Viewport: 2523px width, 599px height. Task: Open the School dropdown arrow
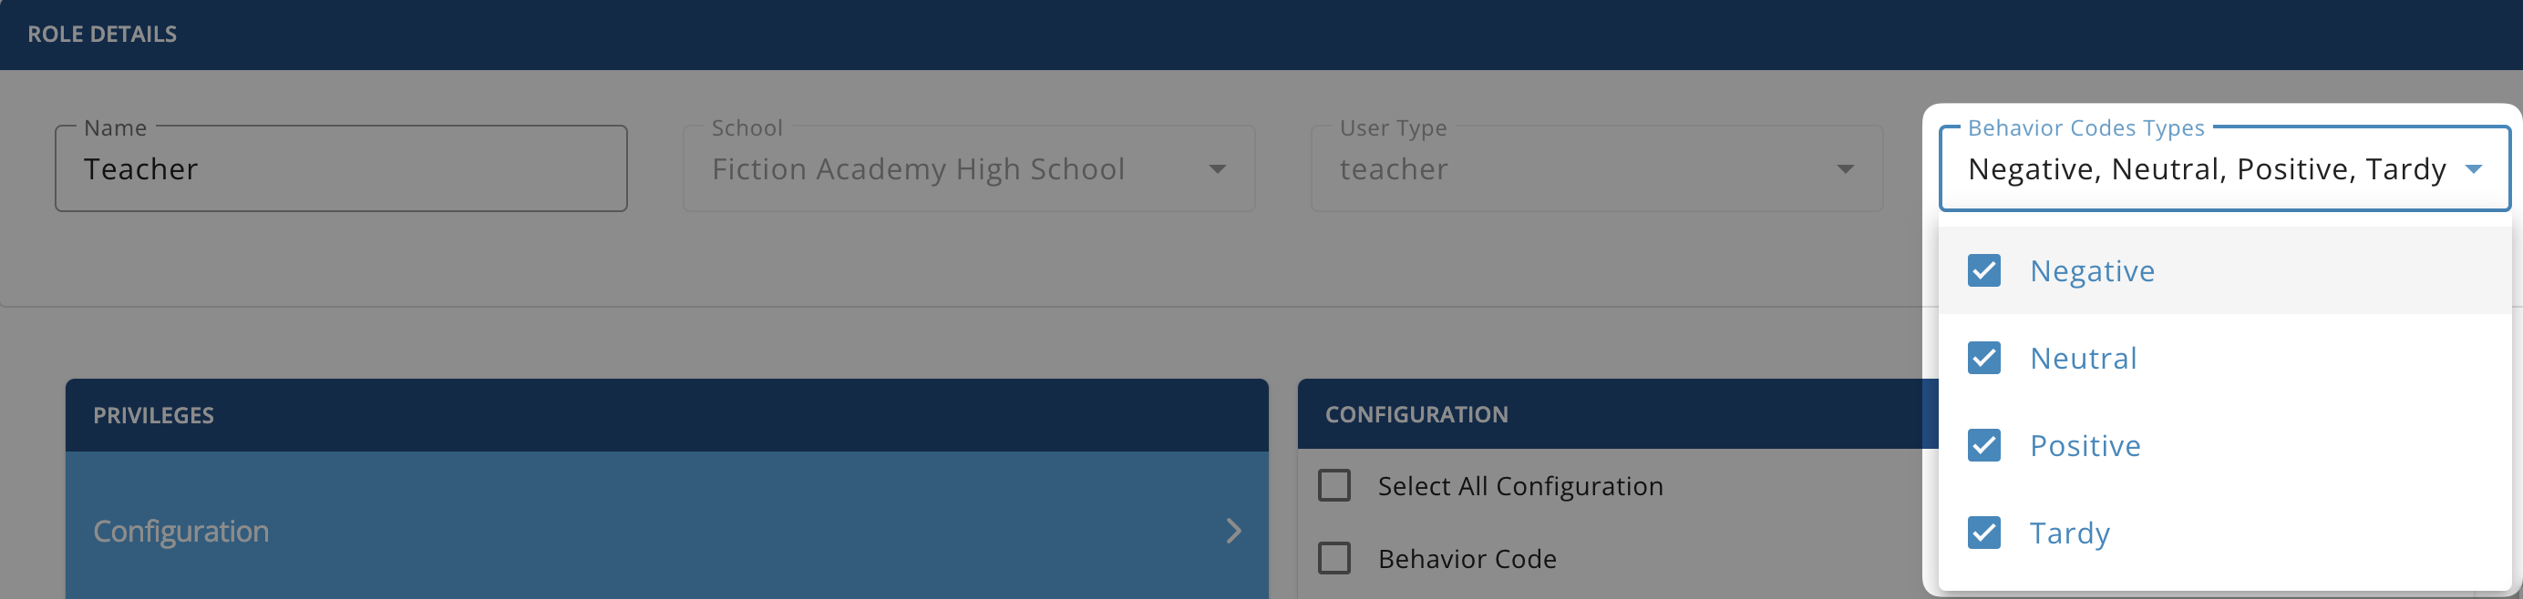[x=1218, y=169]
